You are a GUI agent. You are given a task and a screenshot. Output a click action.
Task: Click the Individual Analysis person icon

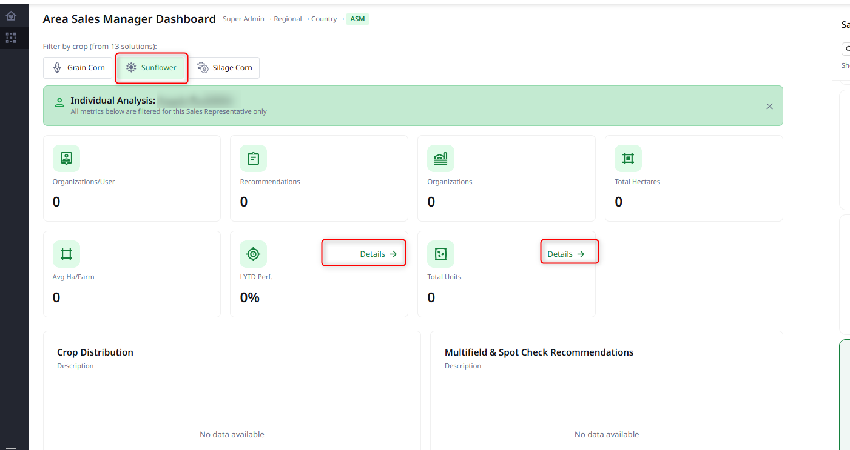59,102
